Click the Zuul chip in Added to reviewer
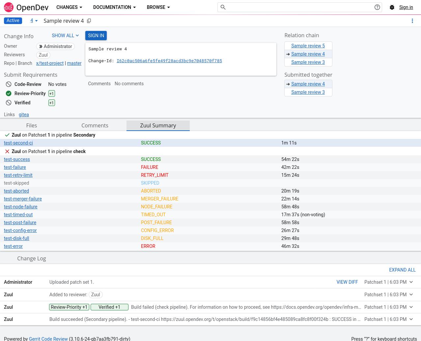Viewport: 421px width, 341px height. coord(96,295)
